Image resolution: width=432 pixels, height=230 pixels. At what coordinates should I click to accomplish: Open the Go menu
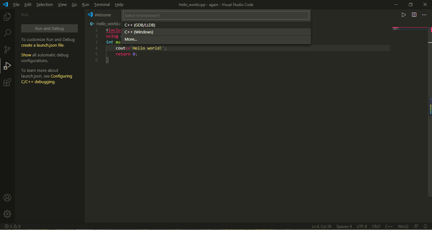click(x=74, y=5)
